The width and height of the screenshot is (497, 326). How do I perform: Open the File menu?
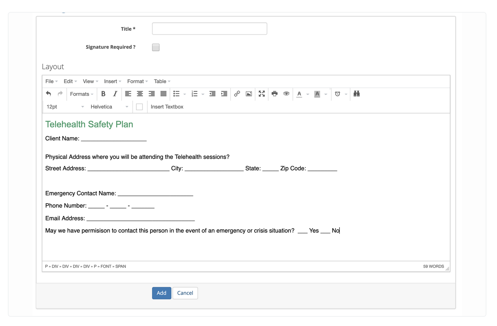52,81
